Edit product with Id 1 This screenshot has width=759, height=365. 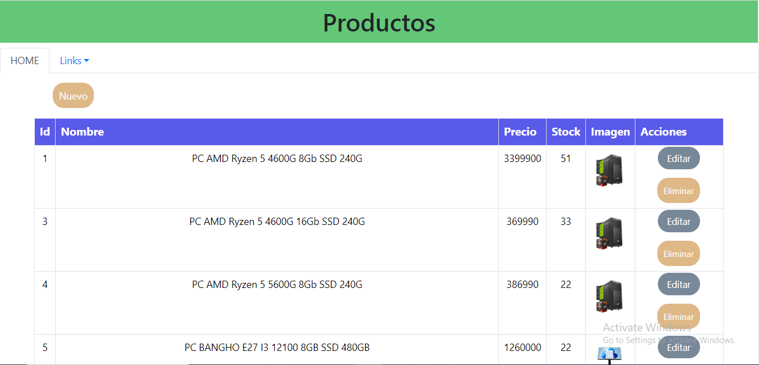pos(678,159)
